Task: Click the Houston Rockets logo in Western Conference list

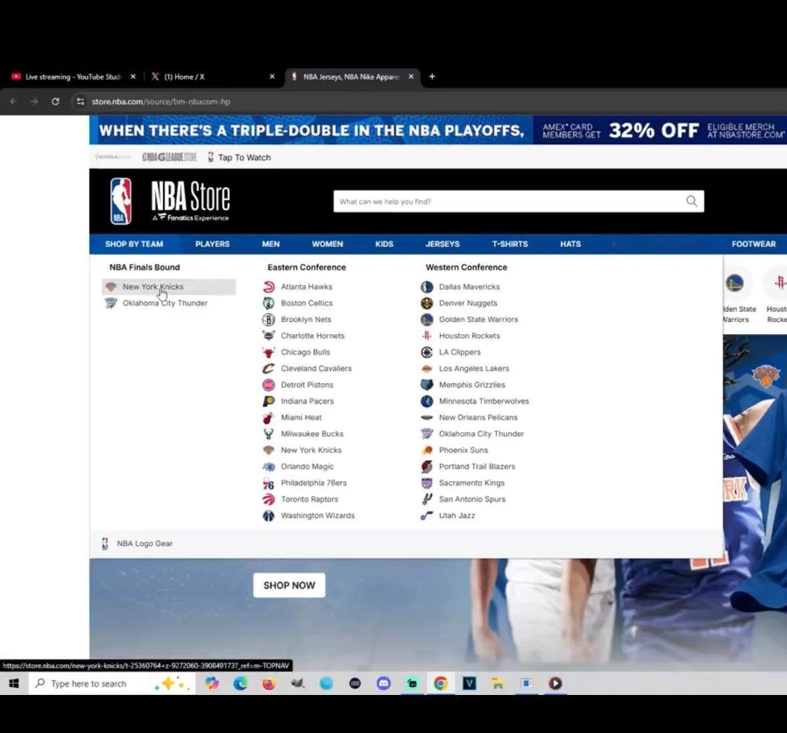Action: click(x=427, y=336)
